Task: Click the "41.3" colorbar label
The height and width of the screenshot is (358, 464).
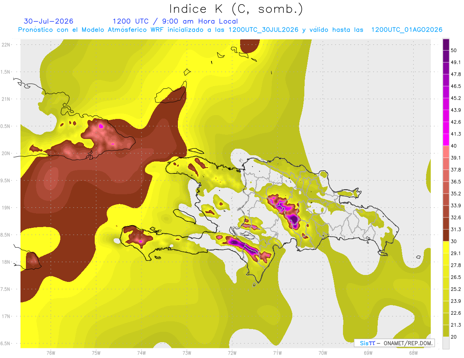Action: 455,134
